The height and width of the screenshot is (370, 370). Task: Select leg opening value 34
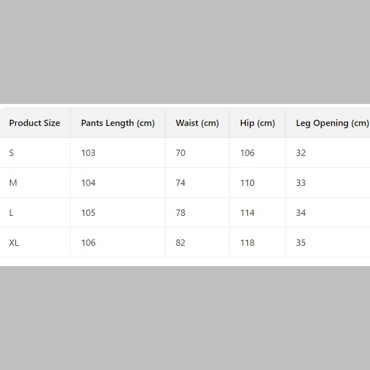(301, 213)
